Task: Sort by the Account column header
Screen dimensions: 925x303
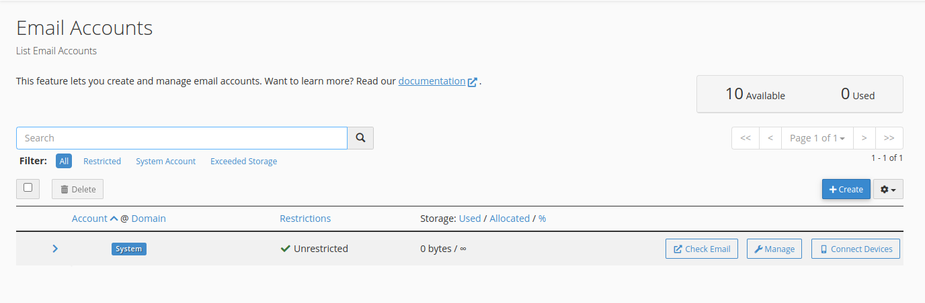Action: (89, 219)
